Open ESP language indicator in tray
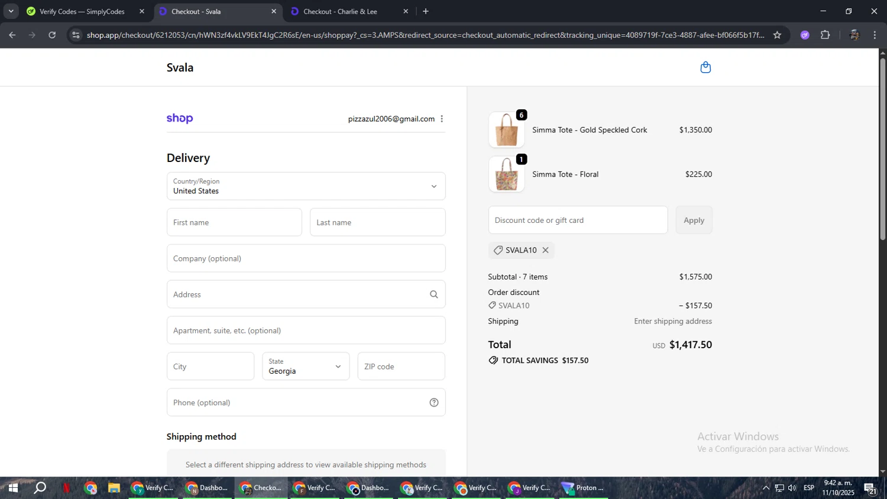This screenshot has height=499, width=887. click(x=809, y=488)
